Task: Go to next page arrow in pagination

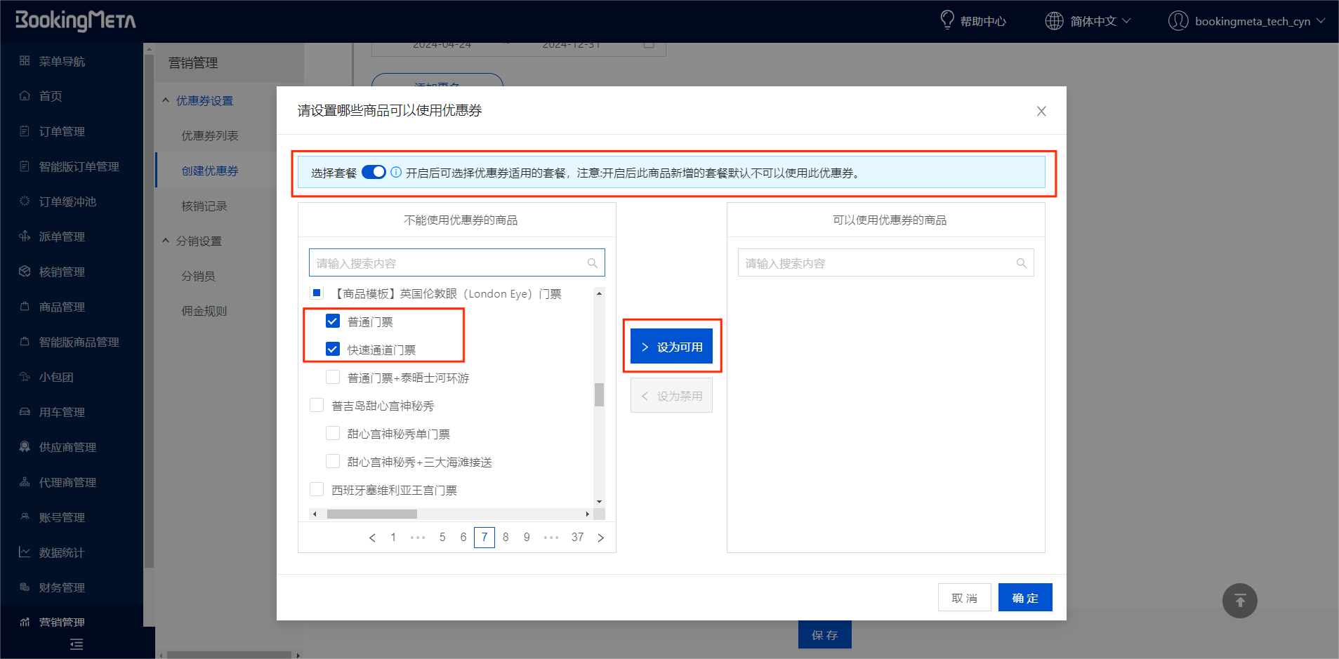Action: coord(600,538)
